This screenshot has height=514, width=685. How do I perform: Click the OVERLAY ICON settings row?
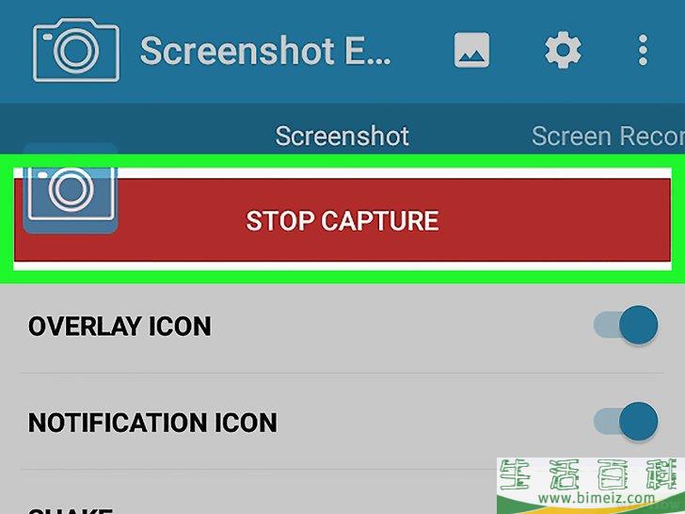tap(342, 326)
